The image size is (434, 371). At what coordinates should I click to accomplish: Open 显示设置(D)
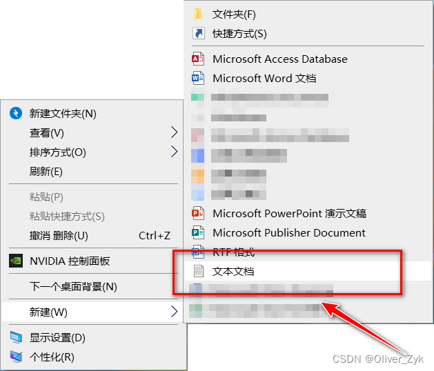click(x=92, y=337)
